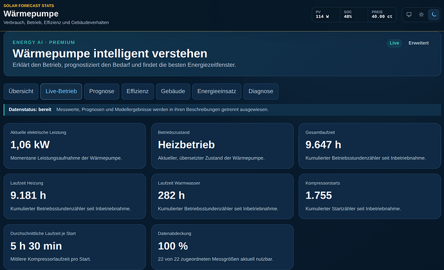This screenshot has width=444, height=270.
Task: Toggle the Live mode pill
Action: pos(394,43)
